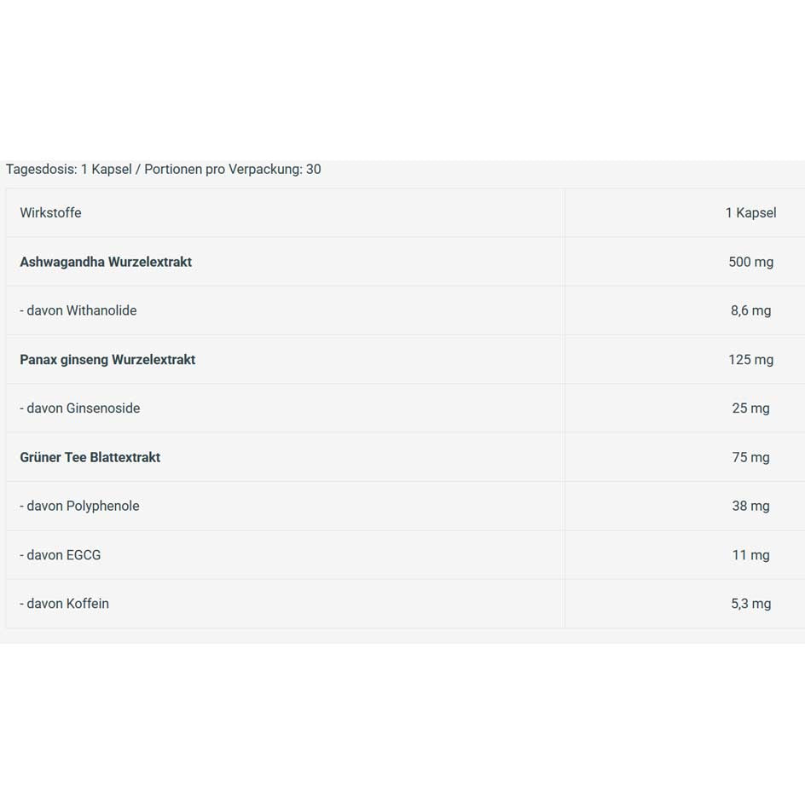Image resolution: width=805 pixels, height=805 pixels.
Task: Click the 1 Kapsel column header
Action: point(750,212)
